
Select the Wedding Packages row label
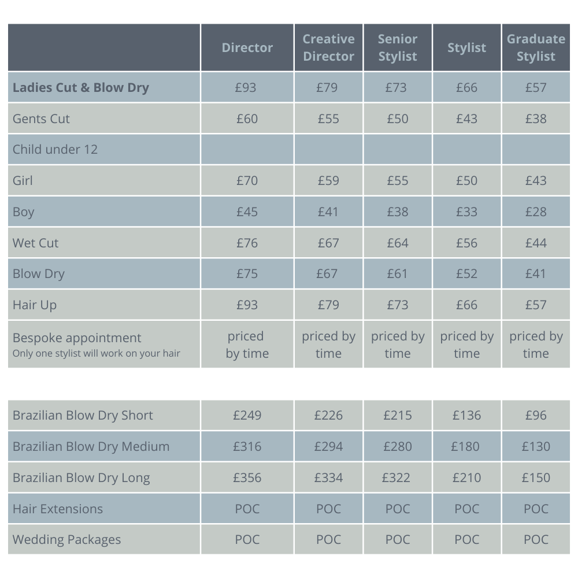point(67,540)
